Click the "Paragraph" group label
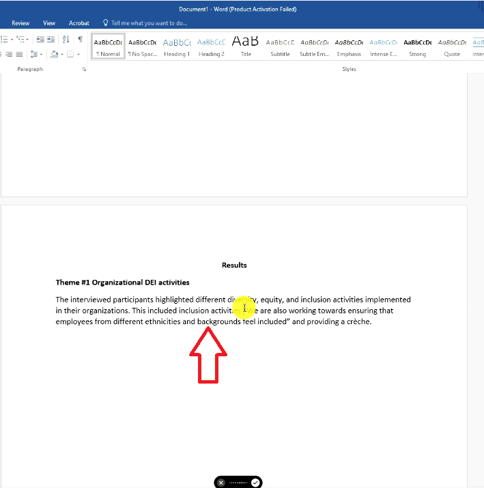 click(x=30, y=69)
